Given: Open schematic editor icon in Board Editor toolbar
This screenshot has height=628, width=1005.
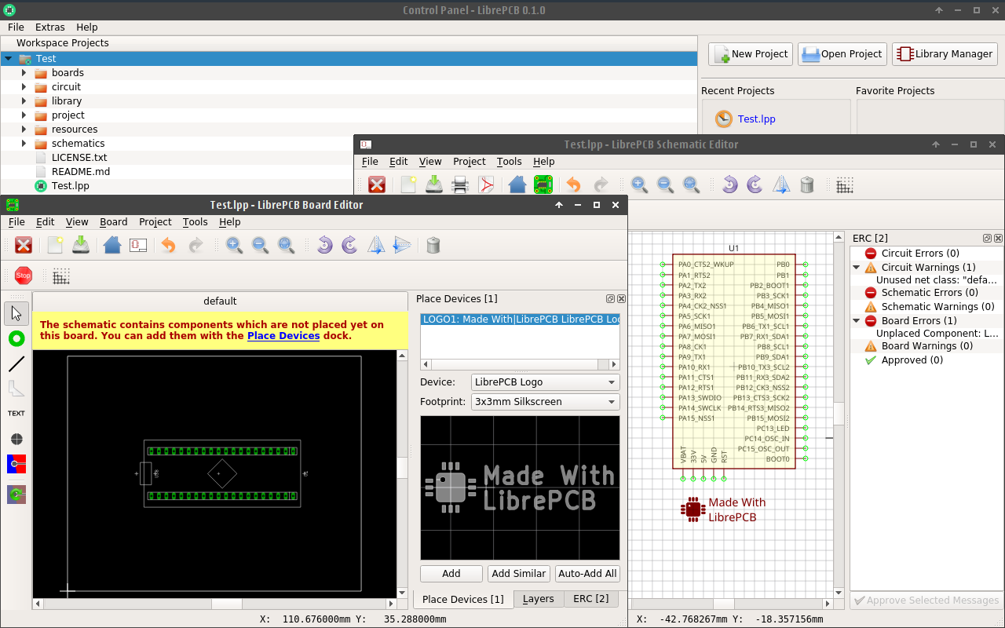Looking at the screenshot, I should pos(138,245).
